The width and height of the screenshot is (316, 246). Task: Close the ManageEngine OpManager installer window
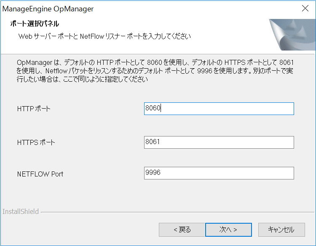(x=305, y=8)
